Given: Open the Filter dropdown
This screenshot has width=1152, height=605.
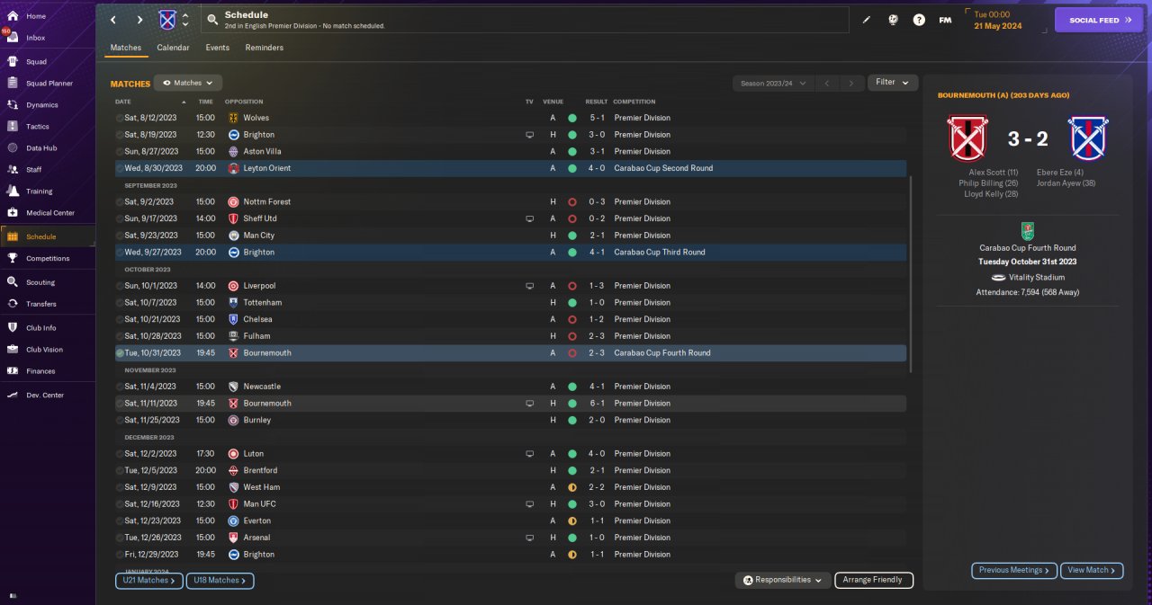Looking at the screenshot, I should (x=893, y=82).
